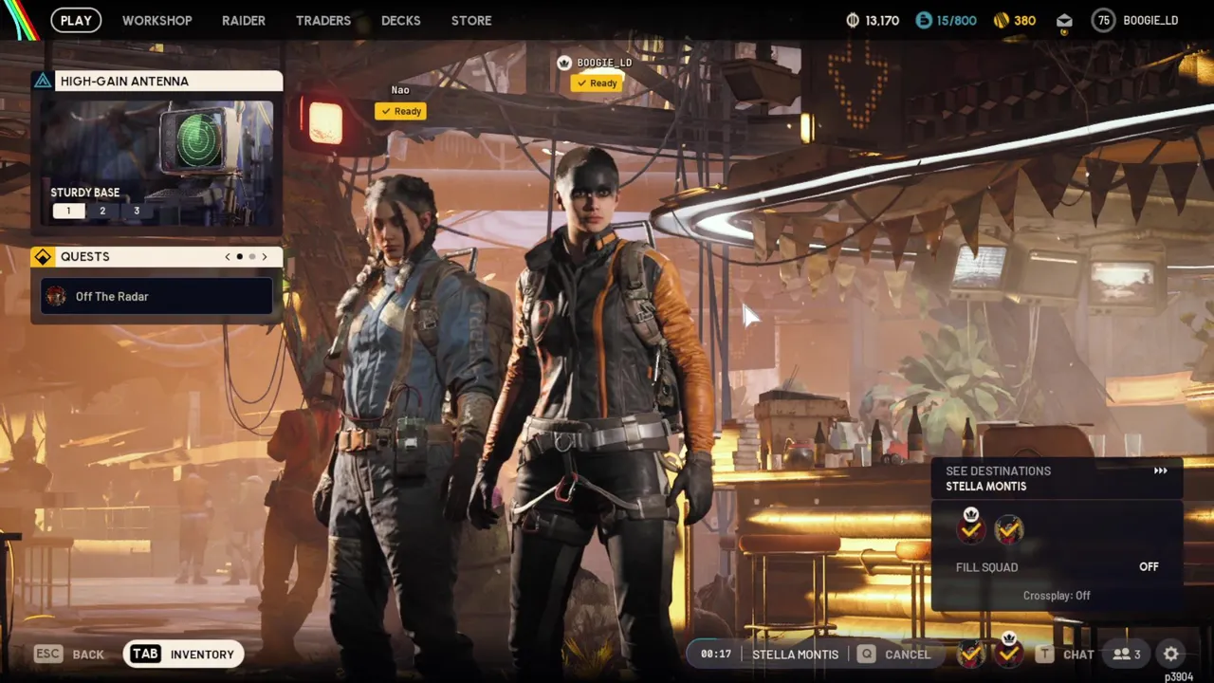Open the See Destinations Stella Montis panel
The width and height of the screenshot is (1214, 683).
pos(1057,478)
